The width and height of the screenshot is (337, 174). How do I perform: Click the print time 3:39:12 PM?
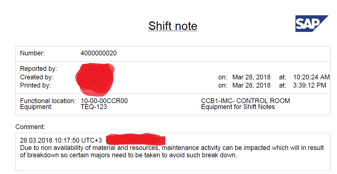tap(310, 85)
